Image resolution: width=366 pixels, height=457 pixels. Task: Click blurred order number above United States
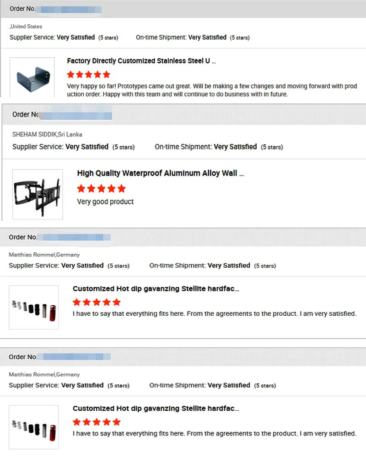[69, 9]
